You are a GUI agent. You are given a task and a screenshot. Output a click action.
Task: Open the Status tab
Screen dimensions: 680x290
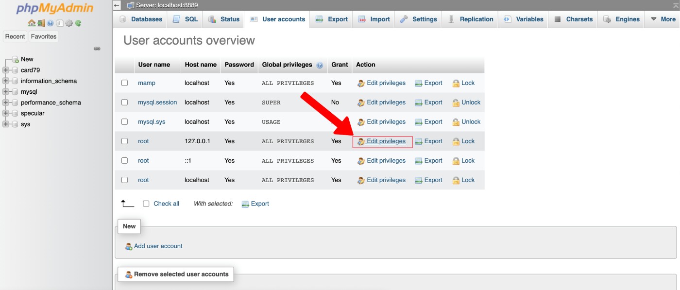[224, 19]
